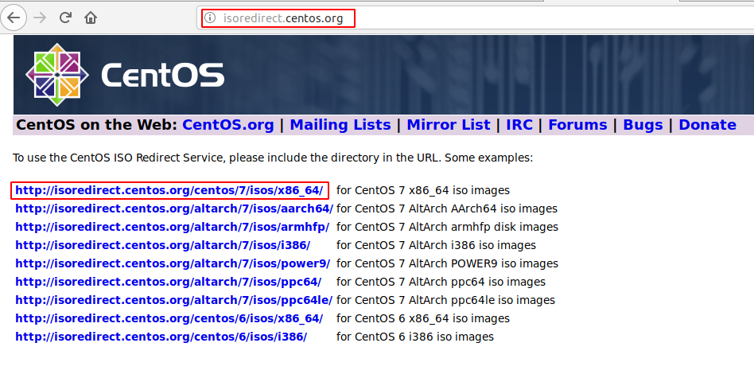The height and width of the screenshot is (378, 754).
Task: Click the CentOS logo in the banner
Action: 125,74
